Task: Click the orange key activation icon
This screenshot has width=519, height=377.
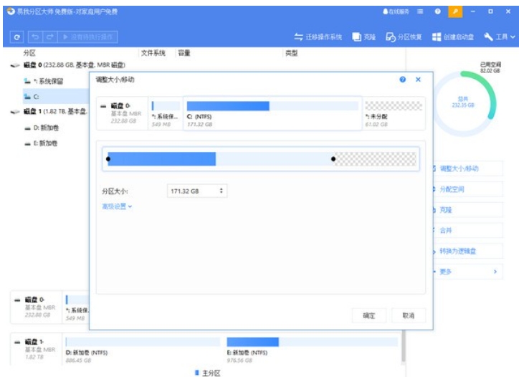Action: tap(455, 11)
